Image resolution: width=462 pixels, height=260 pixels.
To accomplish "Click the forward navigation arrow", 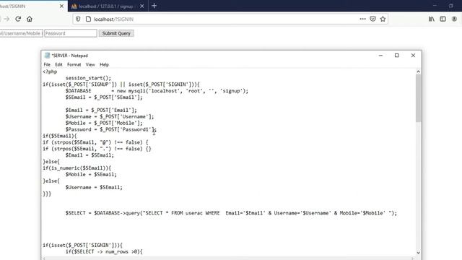I will [x=6, y=19].
